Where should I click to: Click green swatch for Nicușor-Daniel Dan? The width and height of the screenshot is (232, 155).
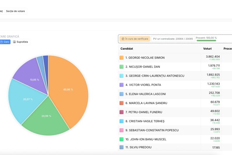(x=122, y=67)
